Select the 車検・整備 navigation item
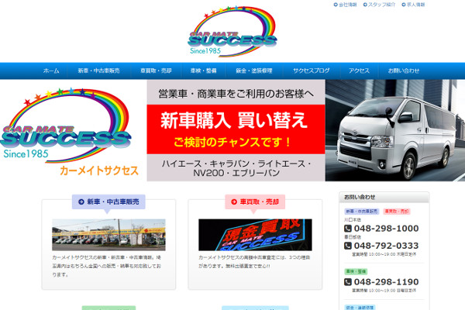 coord(203,71)
